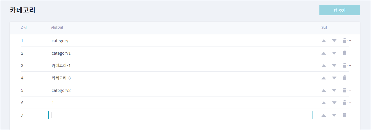The width and height of the screenshot is (371, 130).
Task: Move row 6 down with its arrow
Action: (334, 103)
